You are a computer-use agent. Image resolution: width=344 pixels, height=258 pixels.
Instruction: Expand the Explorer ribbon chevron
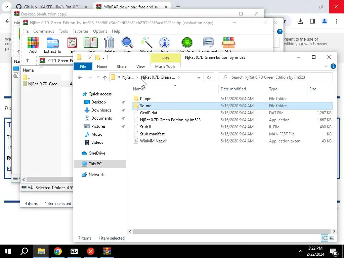pyautogui.click(x=326, y=66)
